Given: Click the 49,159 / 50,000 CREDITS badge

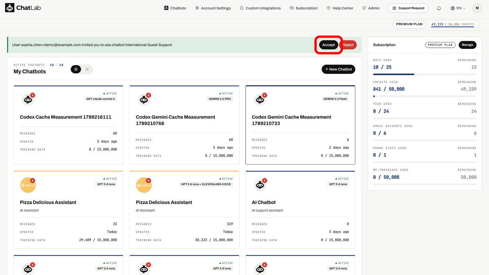Looking at the screenshot, I should (x=452, y=24).
